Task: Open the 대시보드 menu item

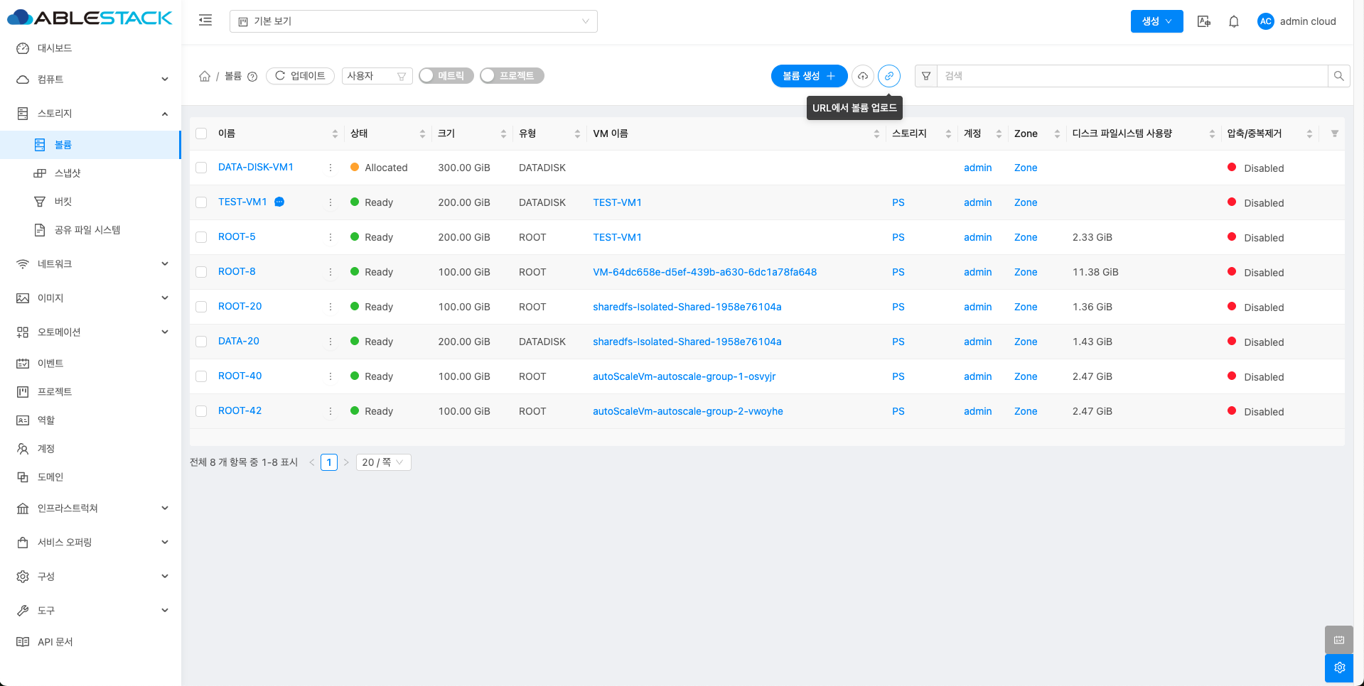Action: click(x=55, y=48)
